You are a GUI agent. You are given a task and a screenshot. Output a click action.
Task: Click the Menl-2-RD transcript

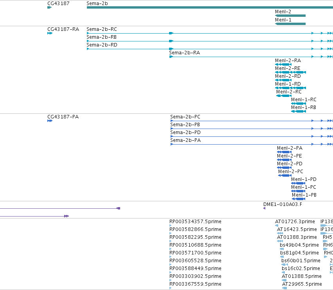[283, 80]
